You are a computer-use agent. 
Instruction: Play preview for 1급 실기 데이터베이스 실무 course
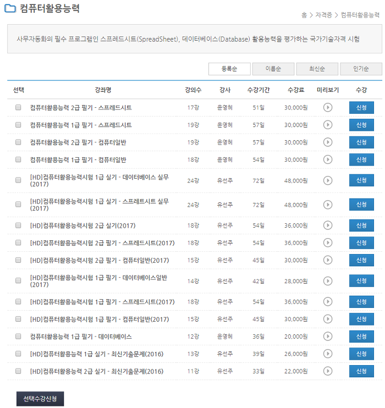click(327, 180)
